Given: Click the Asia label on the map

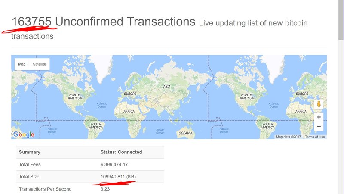Looking at the screenshot, I should tap(167, 87).
